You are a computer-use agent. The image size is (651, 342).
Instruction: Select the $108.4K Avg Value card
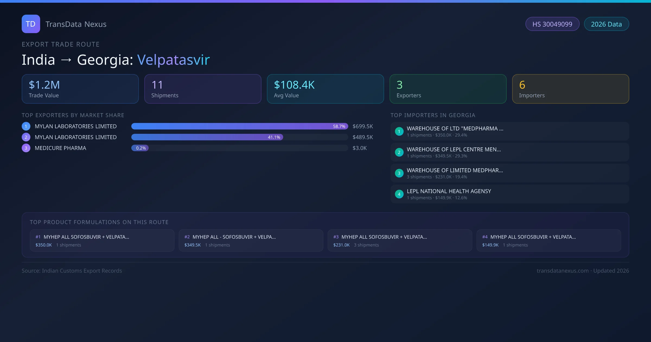(x=325, y=89)
